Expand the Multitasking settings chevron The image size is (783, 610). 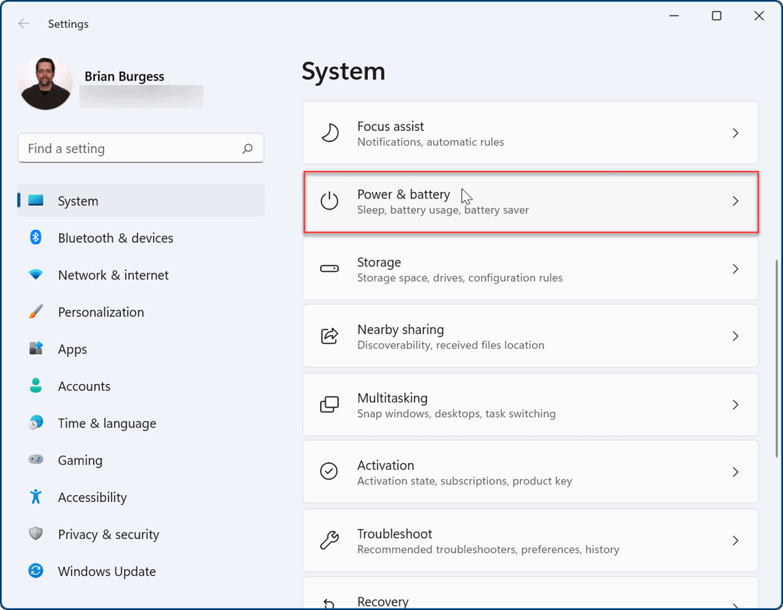(736, 405)
